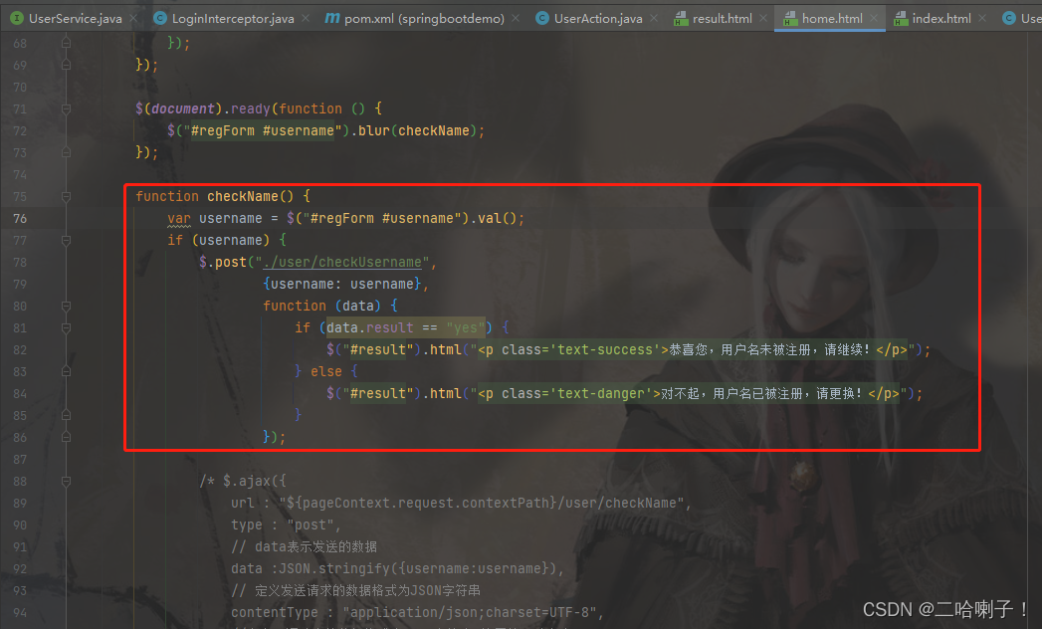
Task: Click 'text-success' in line 82
Action: (605, 349)
